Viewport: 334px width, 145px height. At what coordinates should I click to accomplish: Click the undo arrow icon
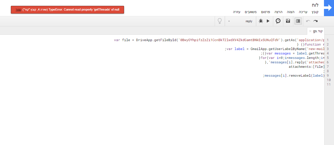pyautogui.click(x=308, y=21)
